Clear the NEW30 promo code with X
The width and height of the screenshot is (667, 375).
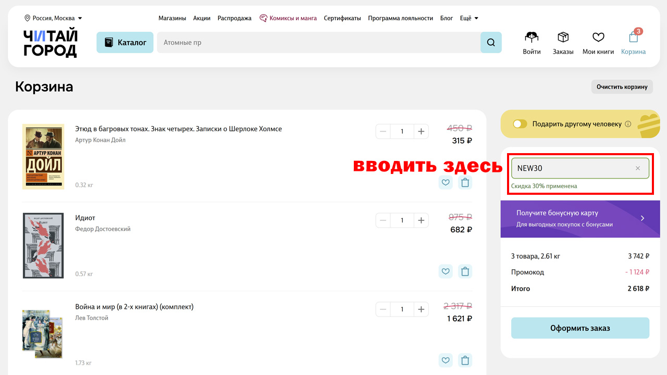pyautogui.click(x=638, y=168)
